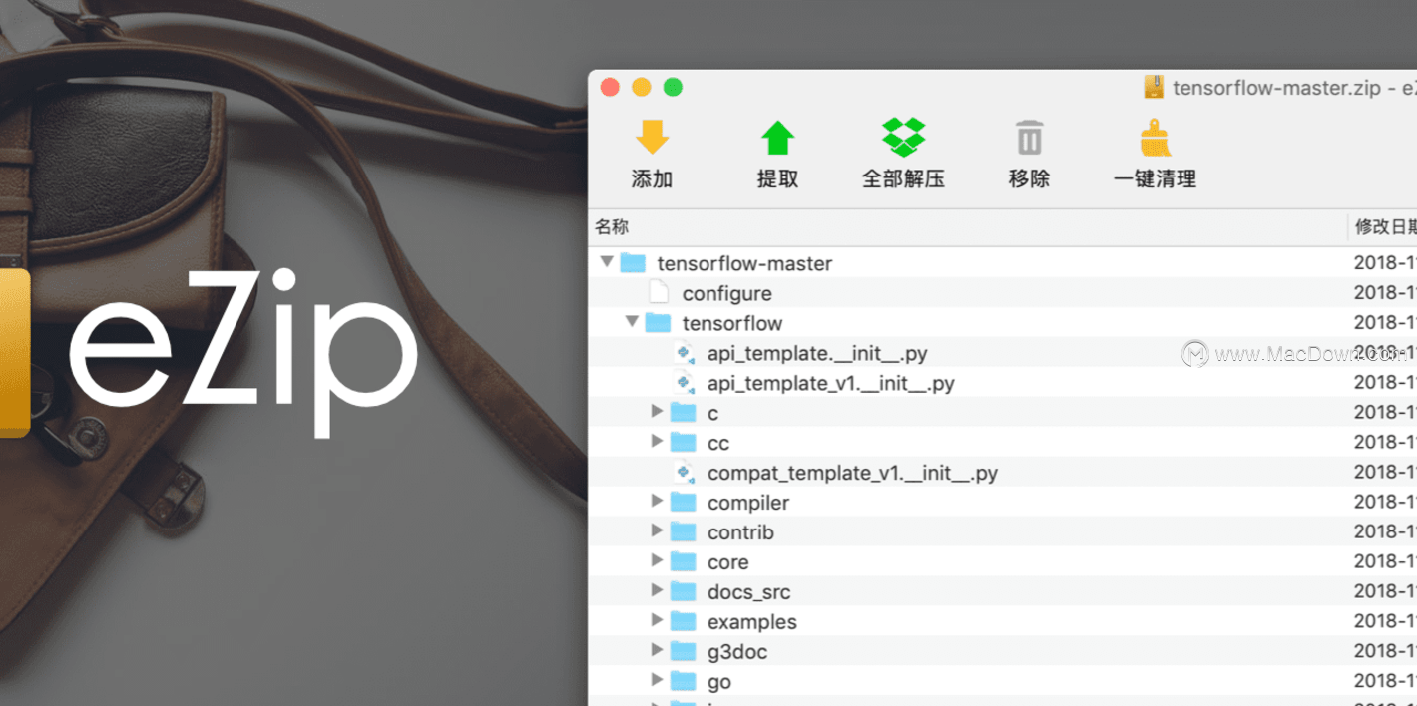Collapse the tensorflow-master root folder

607,262
